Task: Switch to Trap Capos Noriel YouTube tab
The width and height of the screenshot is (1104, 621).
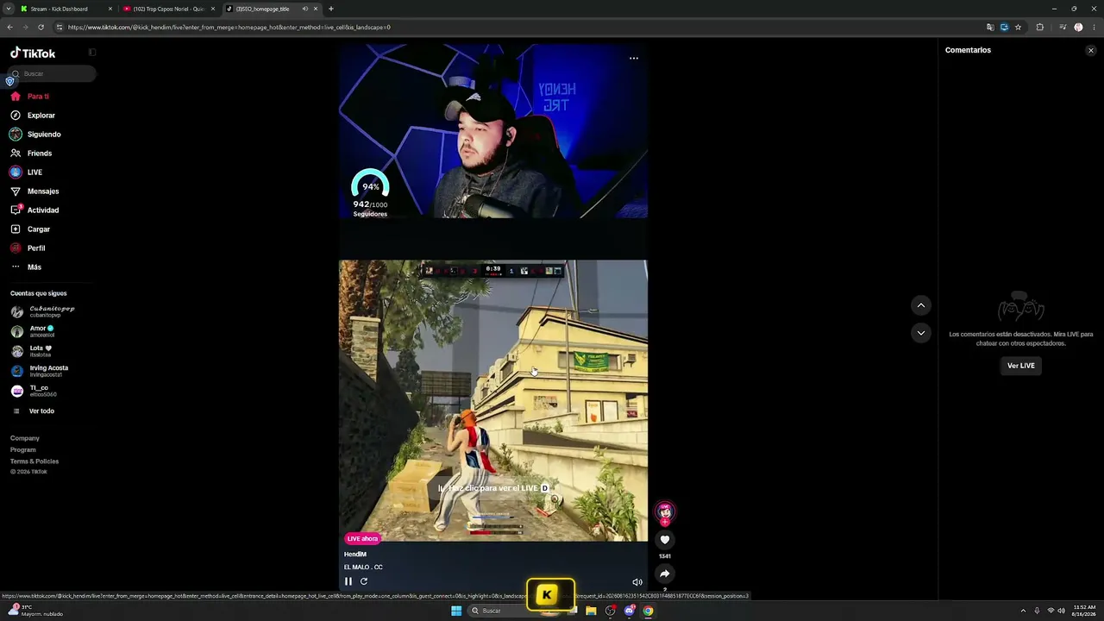Action: (168, 9)
